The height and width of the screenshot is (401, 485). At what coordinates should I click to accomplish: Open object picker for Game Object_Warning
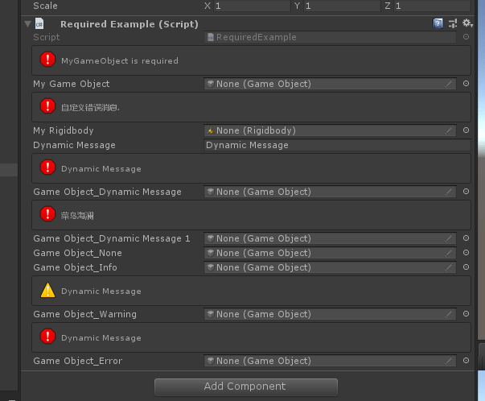pyautogui.click(x=466, y=314)
